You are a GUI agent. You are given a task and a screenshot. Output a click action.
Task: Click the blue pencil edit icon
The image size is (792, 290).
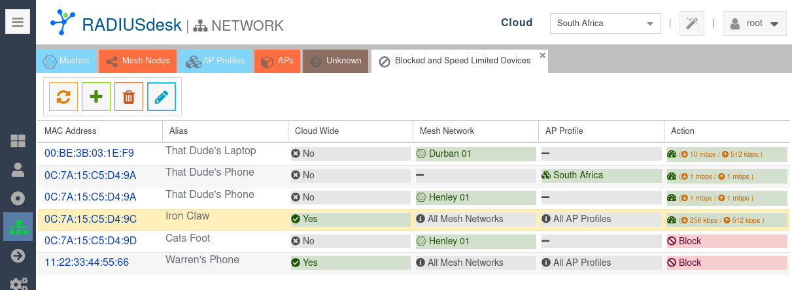pyautogui.click(x=162, y=97)
